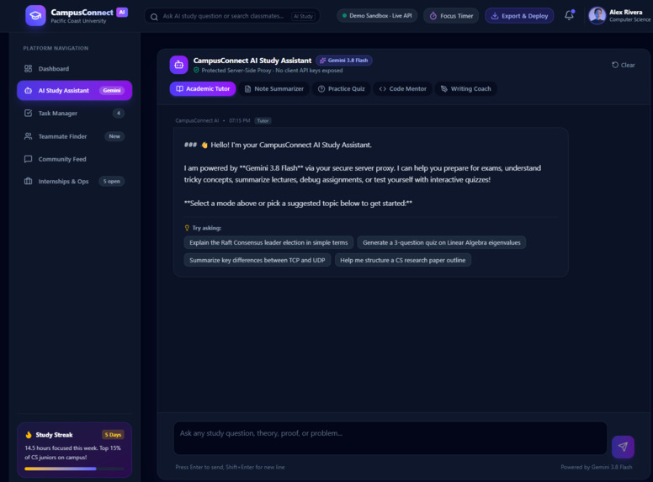Click the assistant robot icon in chat header
This screenshot has height=482, width=653.
click(179, 65)
